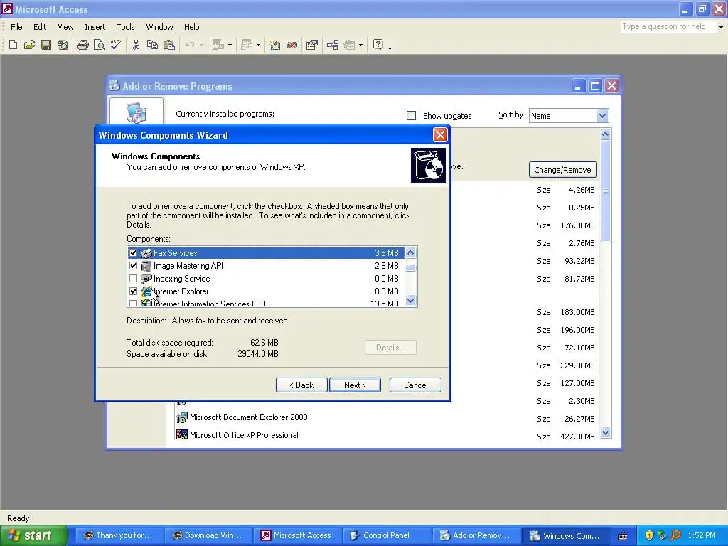
Task: Open the Edit menu
Action: [40, 27]
